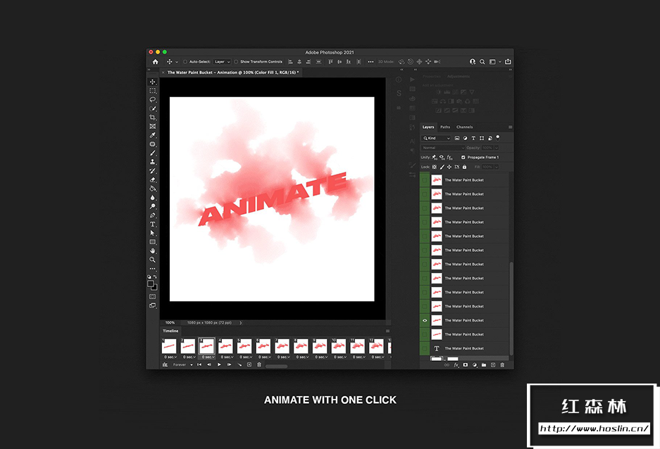The width and height of the screenshot is (660, 449).
Task: Expand the status bar info arrow
Action: (241, 323)
